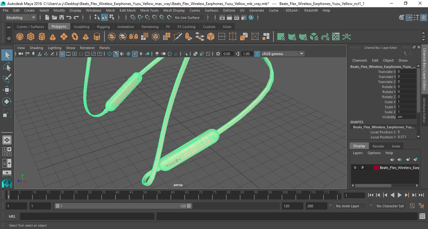Open Object menu in Channel Box
The image size is (428, 229).
point(388,60)
